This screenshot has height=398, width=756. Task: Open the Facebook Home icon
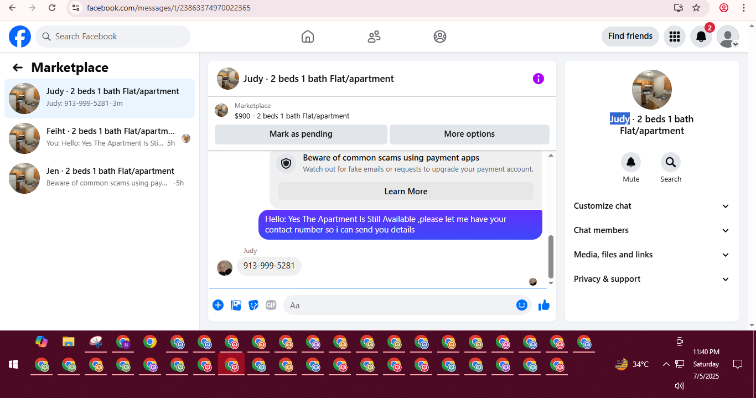[308, 37]
